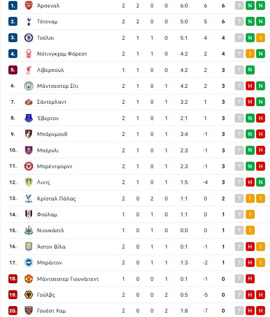Select the blue rank 1 position badge

[13, 5]
